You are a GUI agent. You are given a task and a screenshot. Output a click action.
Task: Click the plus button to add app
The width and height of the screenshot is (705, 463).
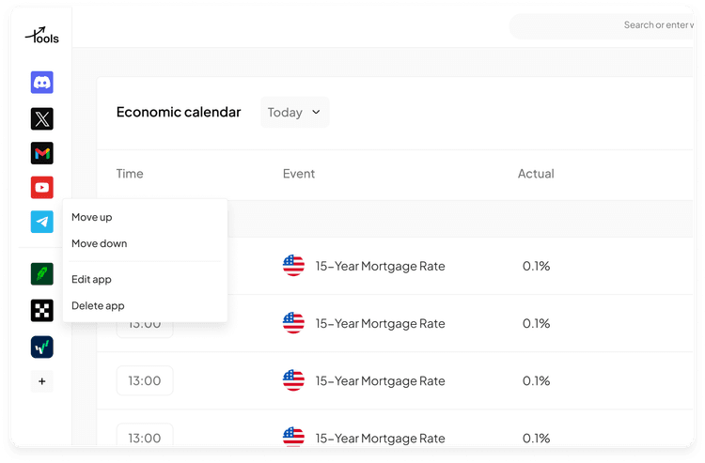41,381
